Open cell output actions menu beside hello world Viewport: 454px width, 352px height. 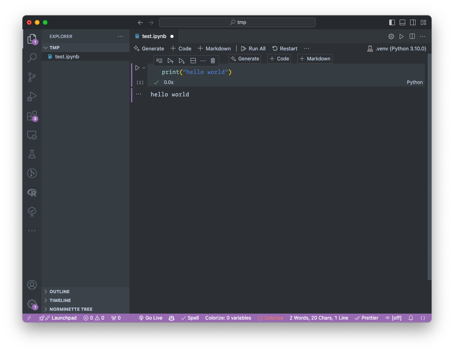point(139,94)
